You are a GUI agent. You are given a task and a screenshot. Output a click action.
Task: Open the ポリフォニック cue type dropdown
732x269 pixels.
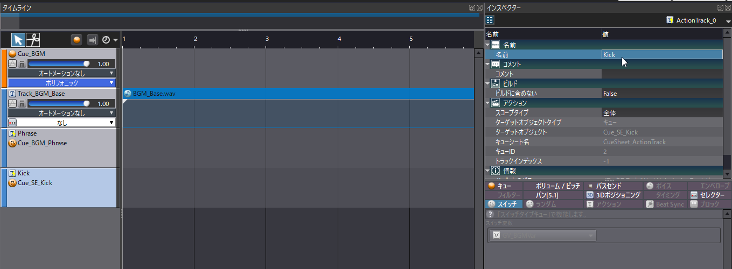(x=62, y=83)
